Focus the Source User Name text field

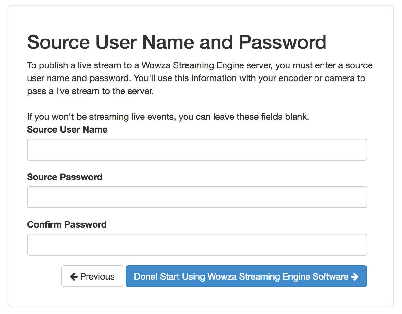point(197,150)
